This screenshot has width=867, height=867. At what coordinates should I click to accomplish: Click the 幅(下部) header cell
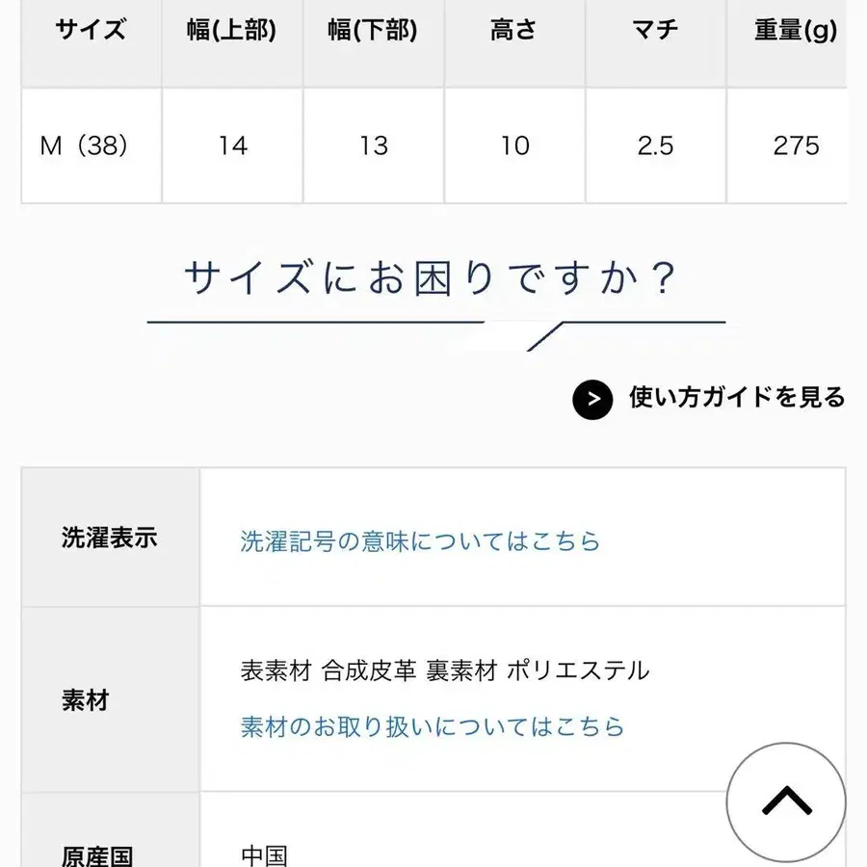click(374, 31)
